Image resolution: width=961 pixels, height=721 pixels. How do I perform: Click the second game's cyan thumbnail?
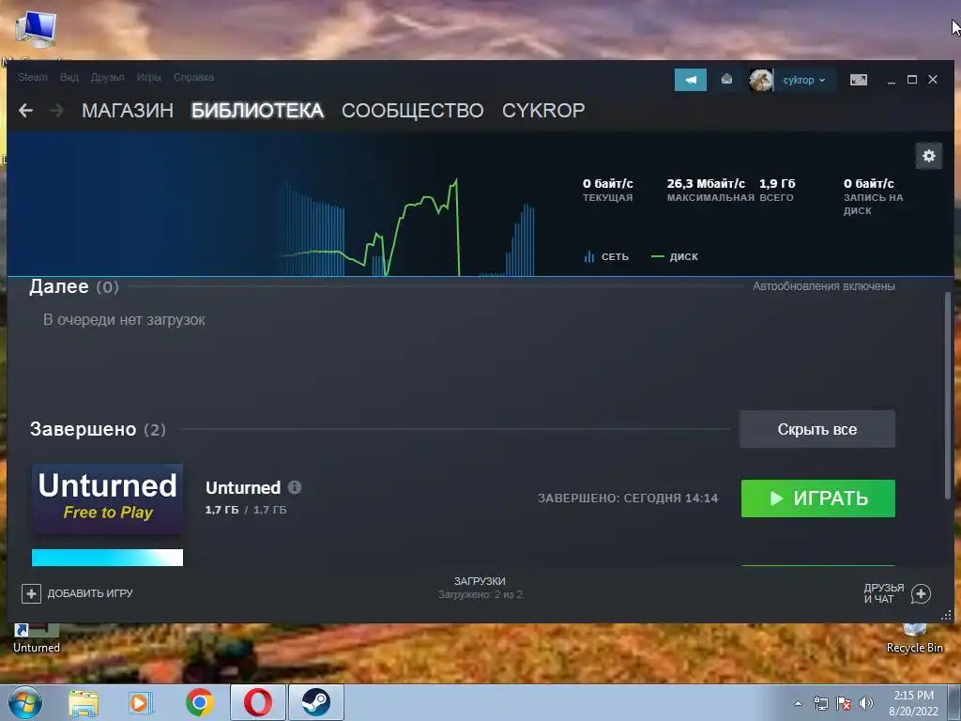[107, 558]
